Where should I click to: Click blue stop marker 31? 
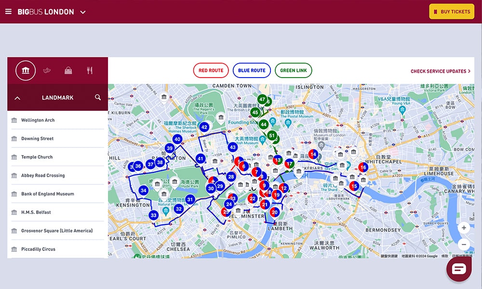[x=190, y=199]
